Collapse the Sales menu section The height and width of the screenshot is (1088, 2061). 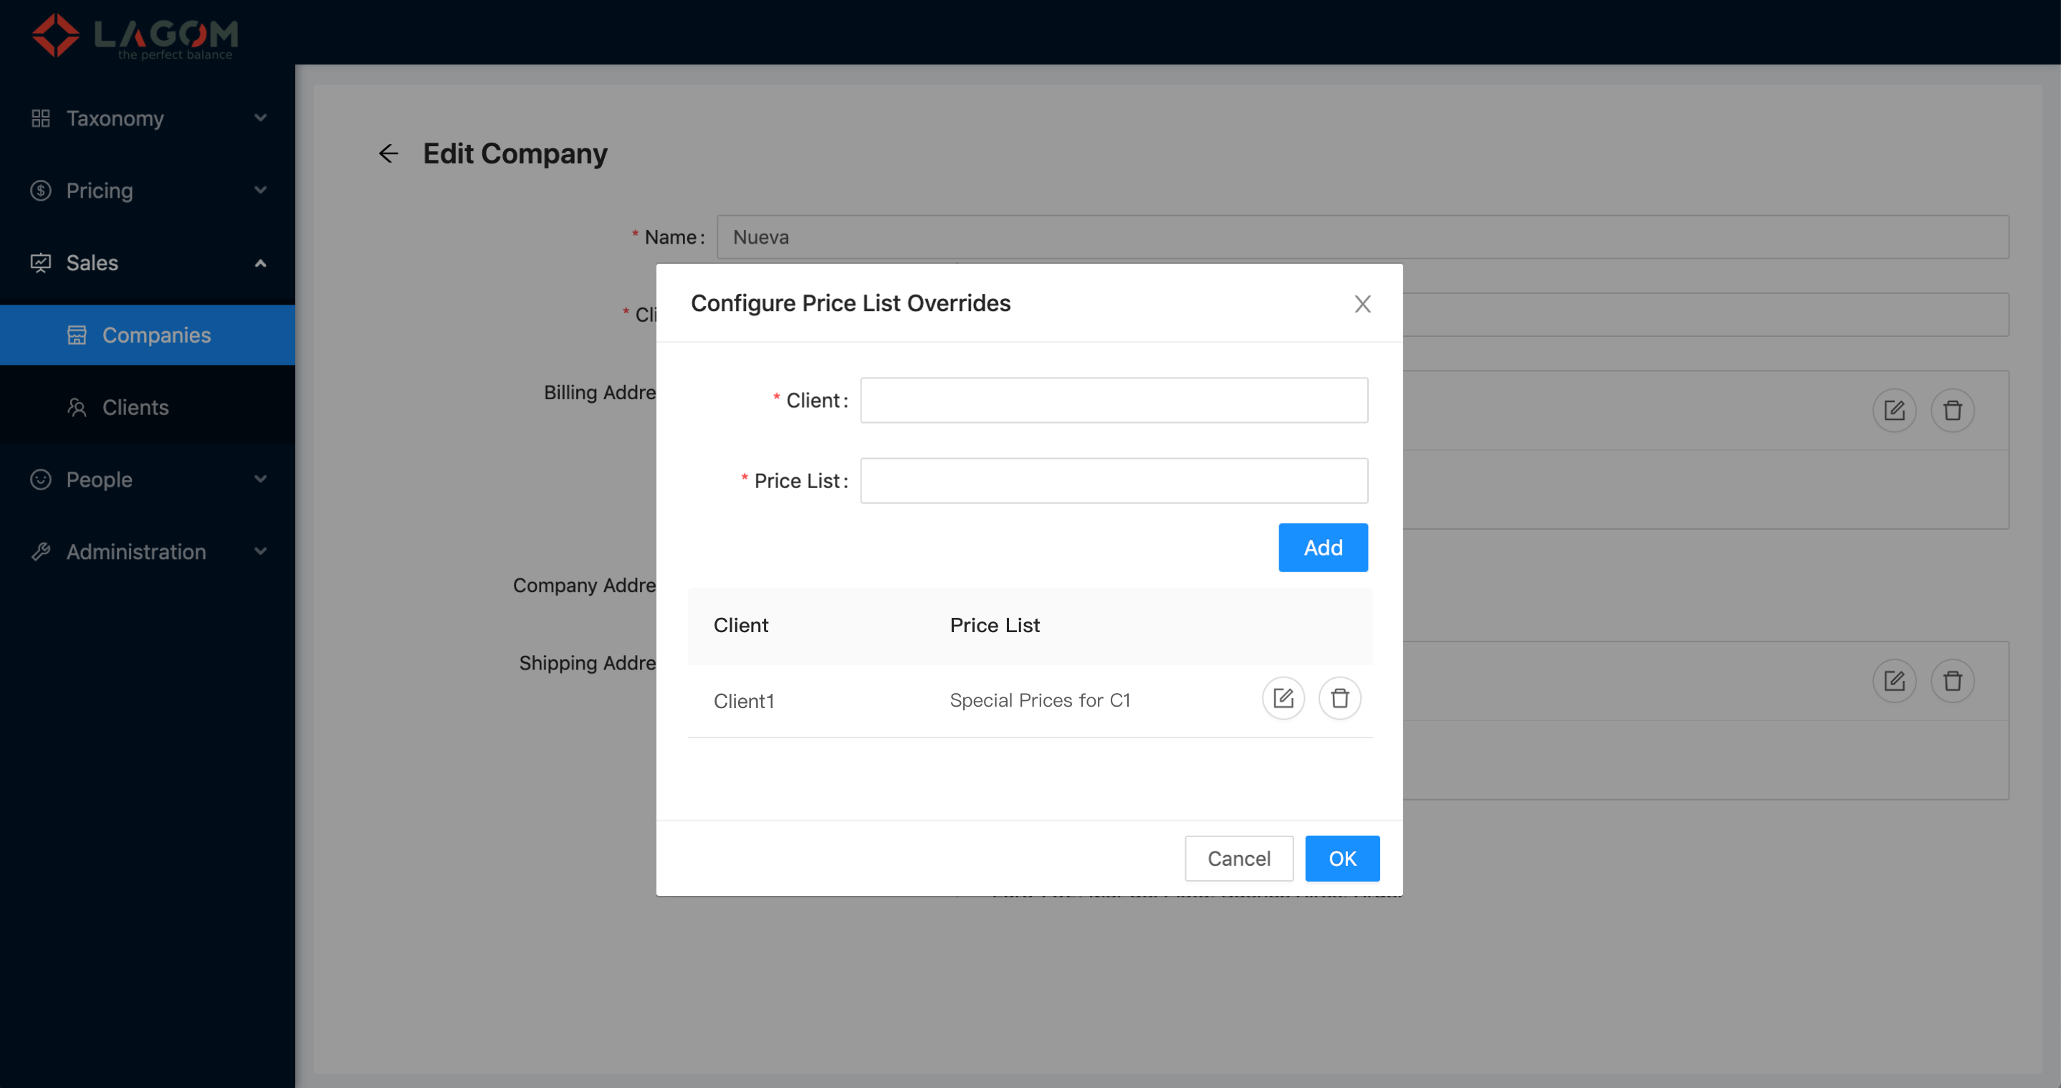click(x=147, y=262)
